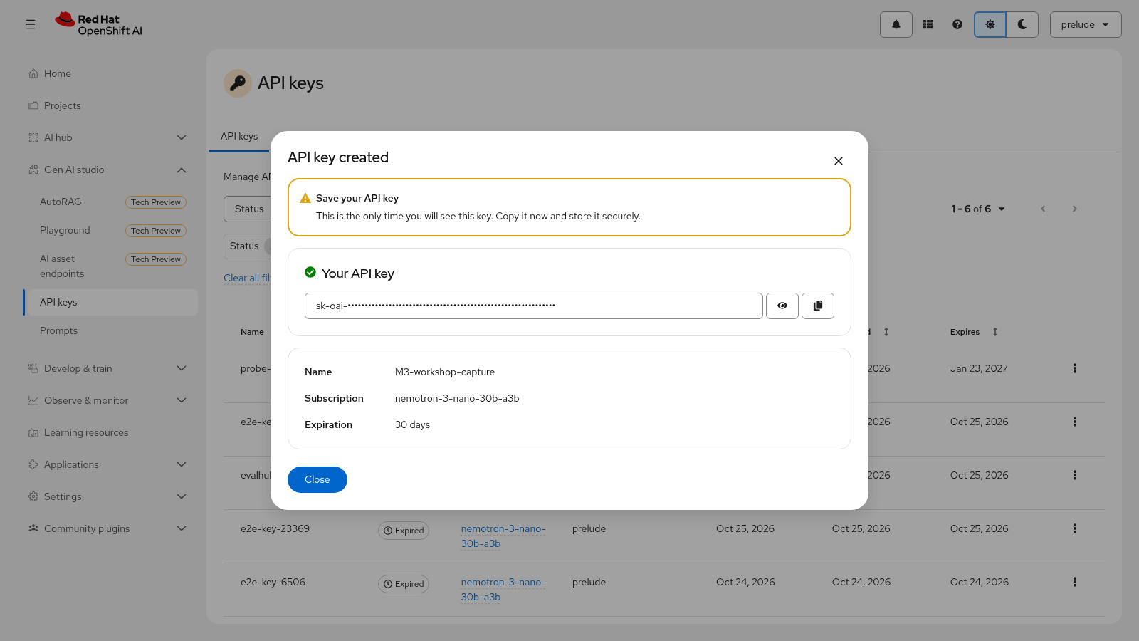Click the API keys page key icon

click(238, 83)
